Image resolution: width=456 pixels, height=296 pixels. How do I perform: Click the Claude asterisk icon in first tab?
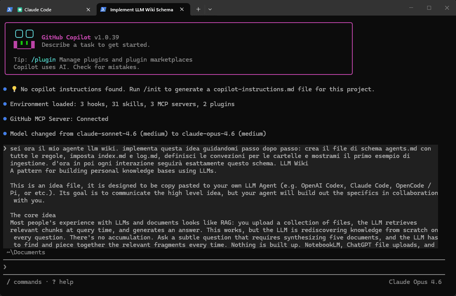[20, 10]
